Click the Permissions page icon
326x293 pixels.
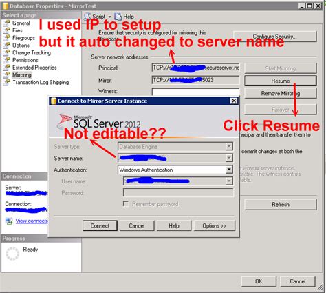[7, 60]
